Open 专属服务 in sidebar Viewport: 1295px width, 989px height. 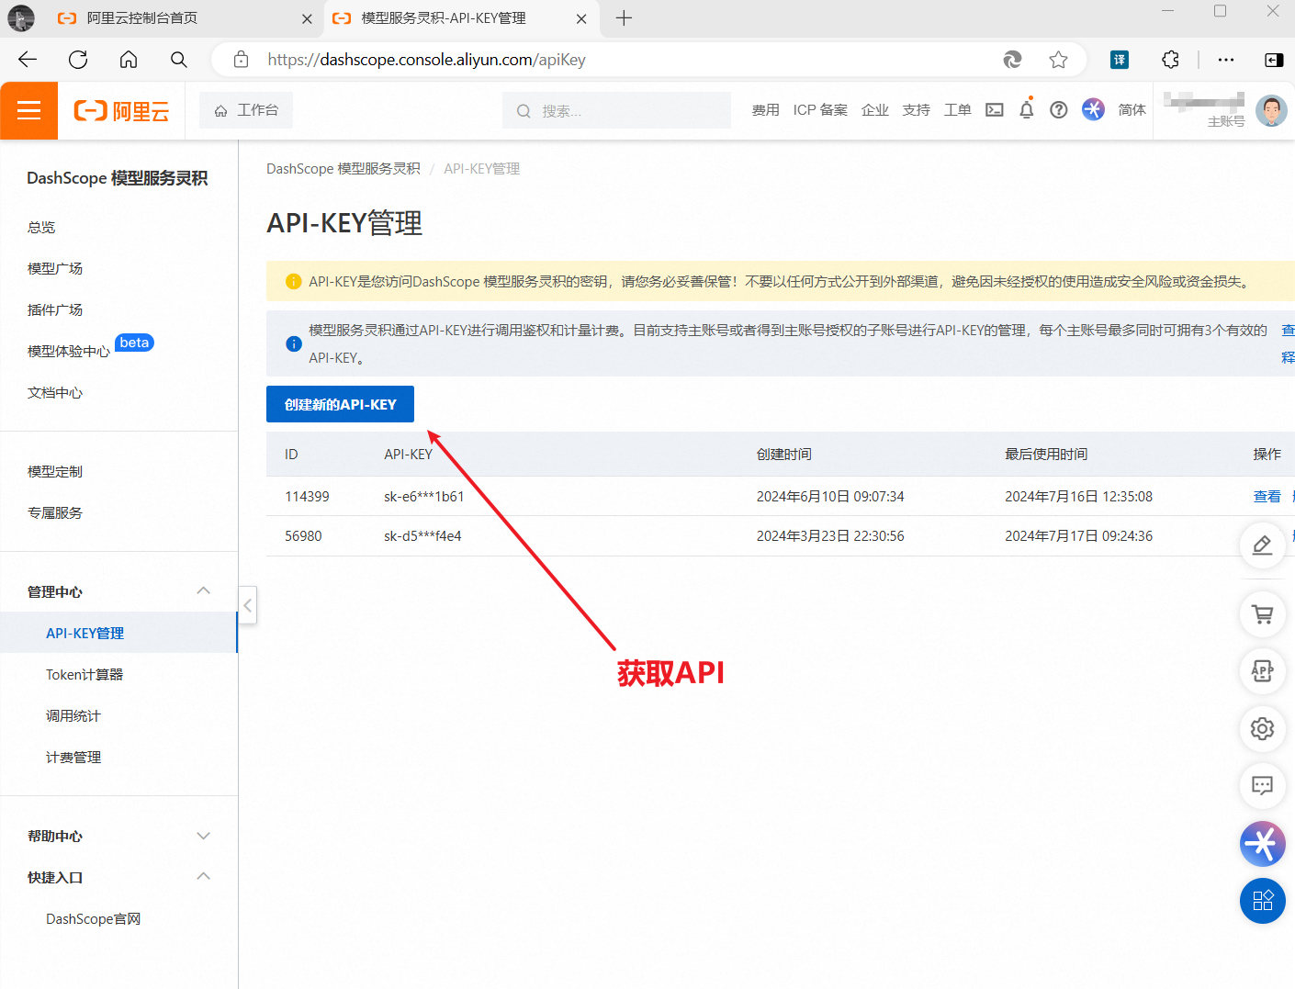(55, 512)
